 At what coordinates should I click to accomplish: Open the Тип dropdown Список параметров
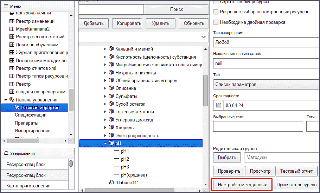click(x=266, y=84)
